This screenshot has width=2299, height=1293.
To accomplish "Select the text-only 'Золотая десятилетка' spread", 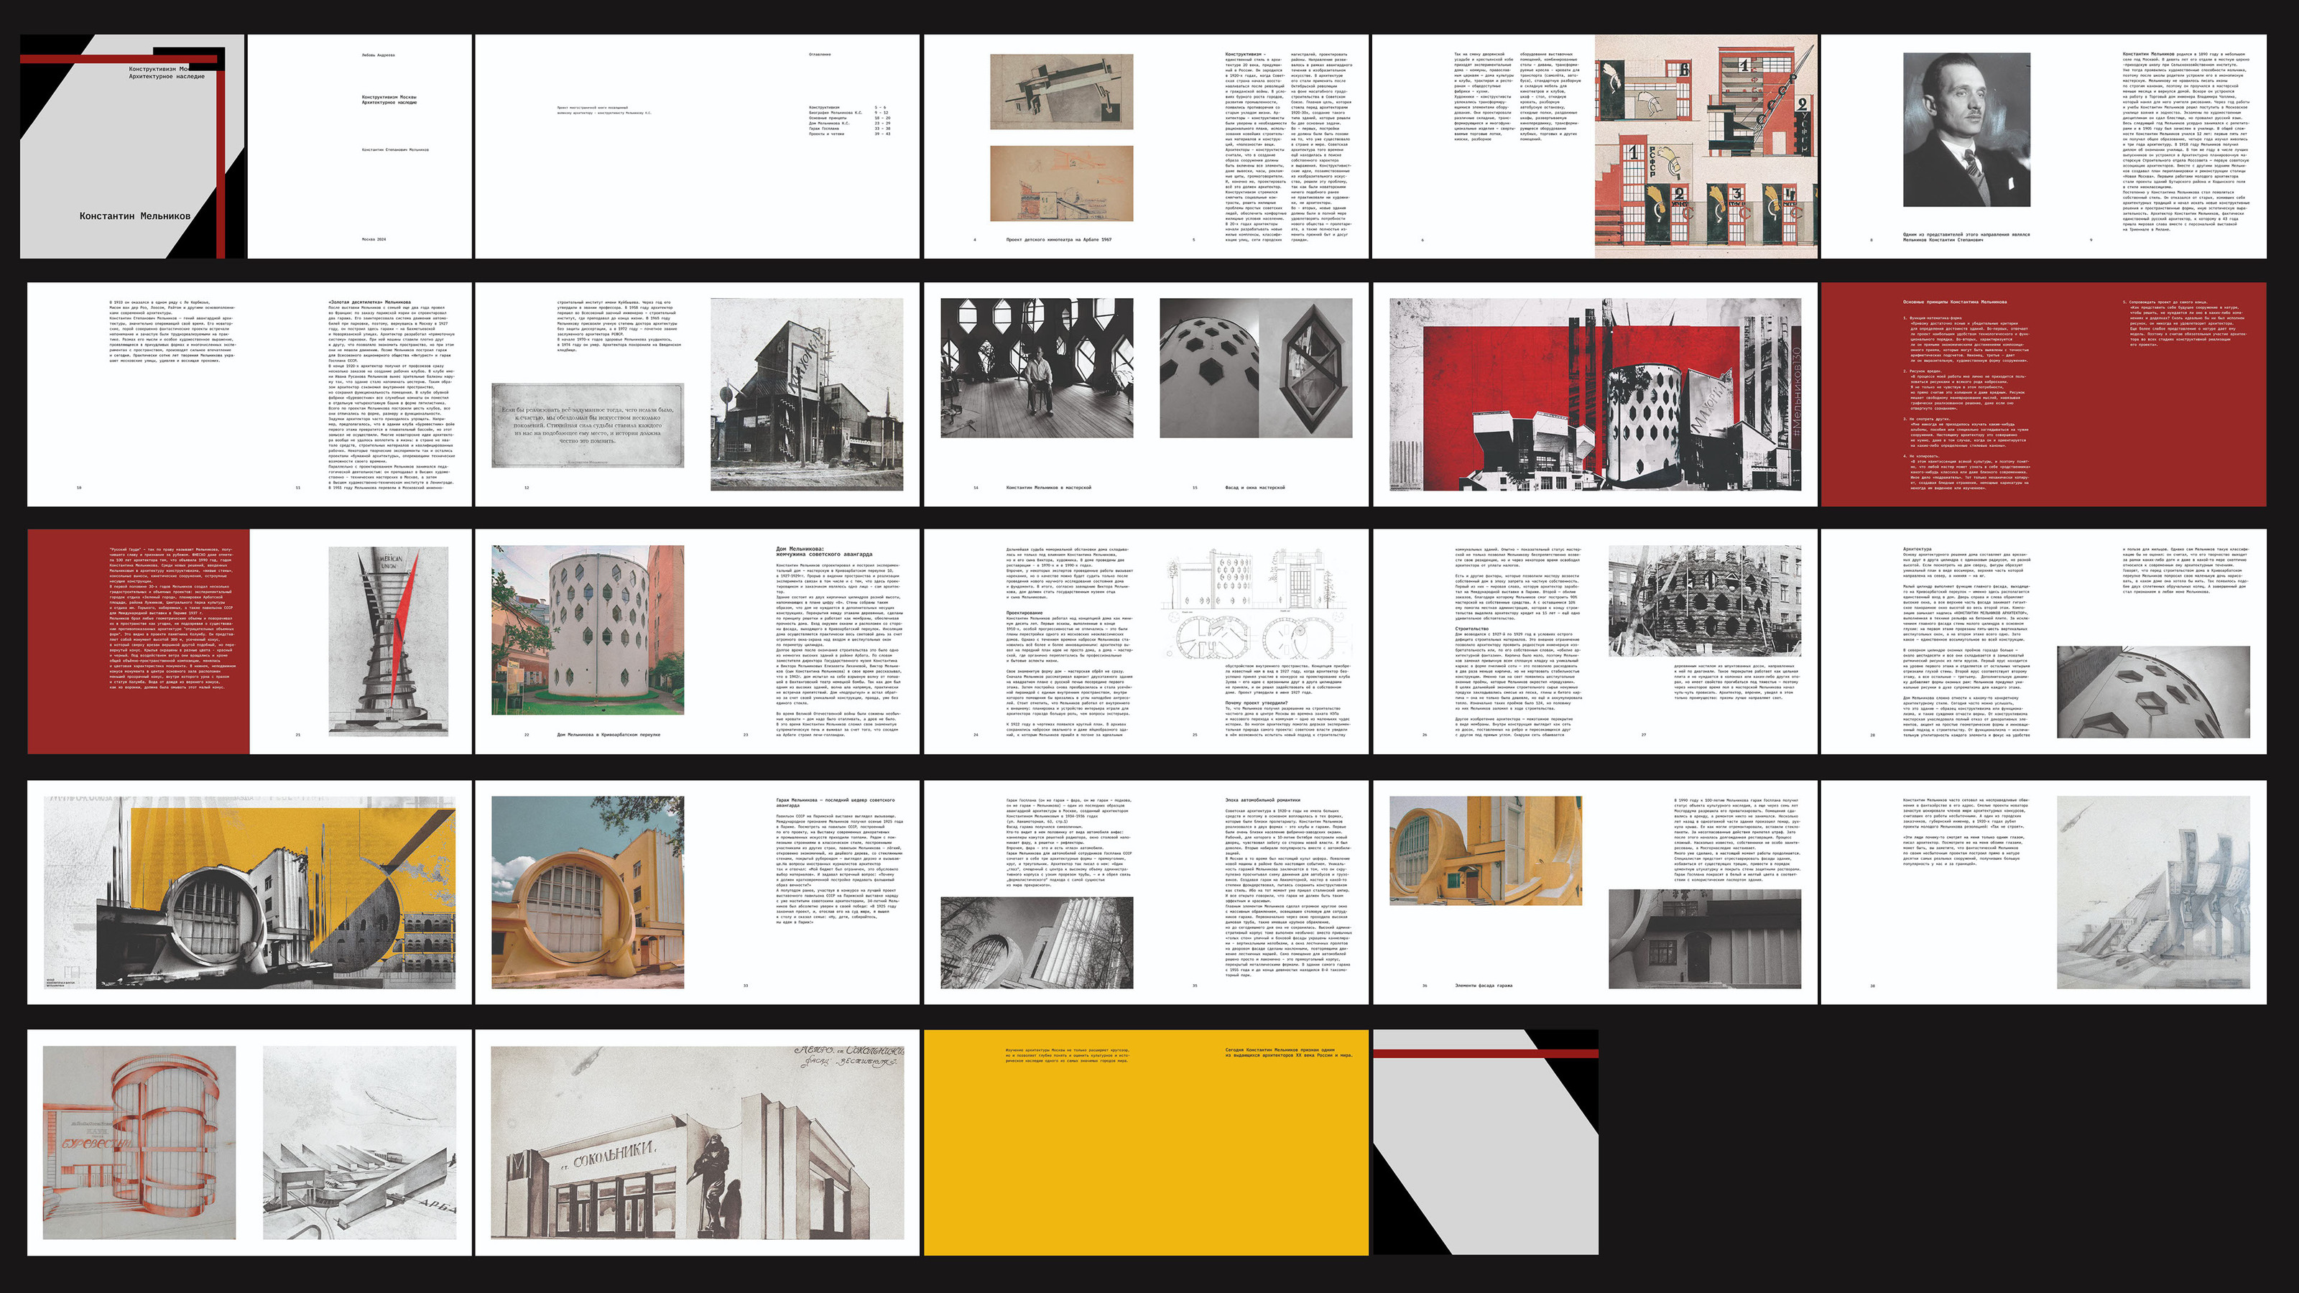I will [x=249, y=394].
